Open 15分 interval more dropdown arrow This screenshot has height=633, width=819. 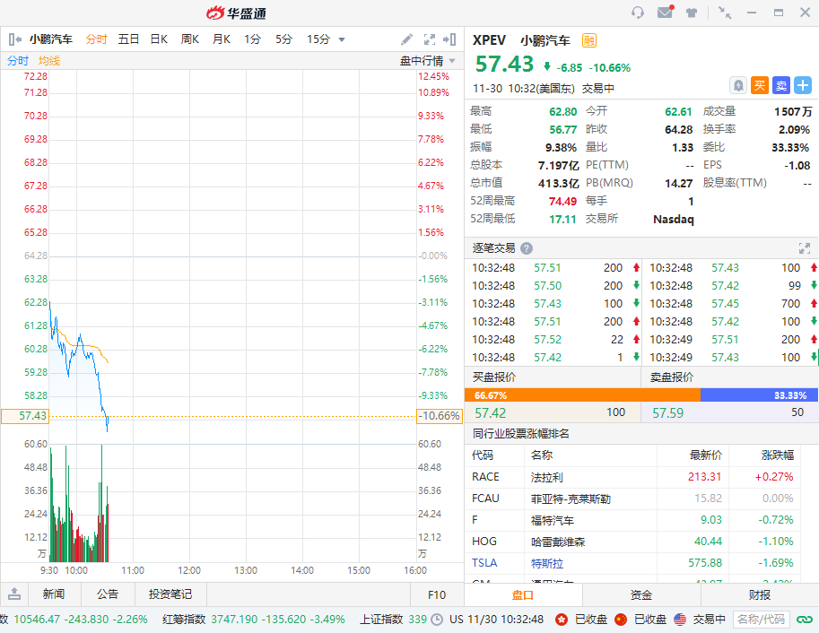(342, 39)
